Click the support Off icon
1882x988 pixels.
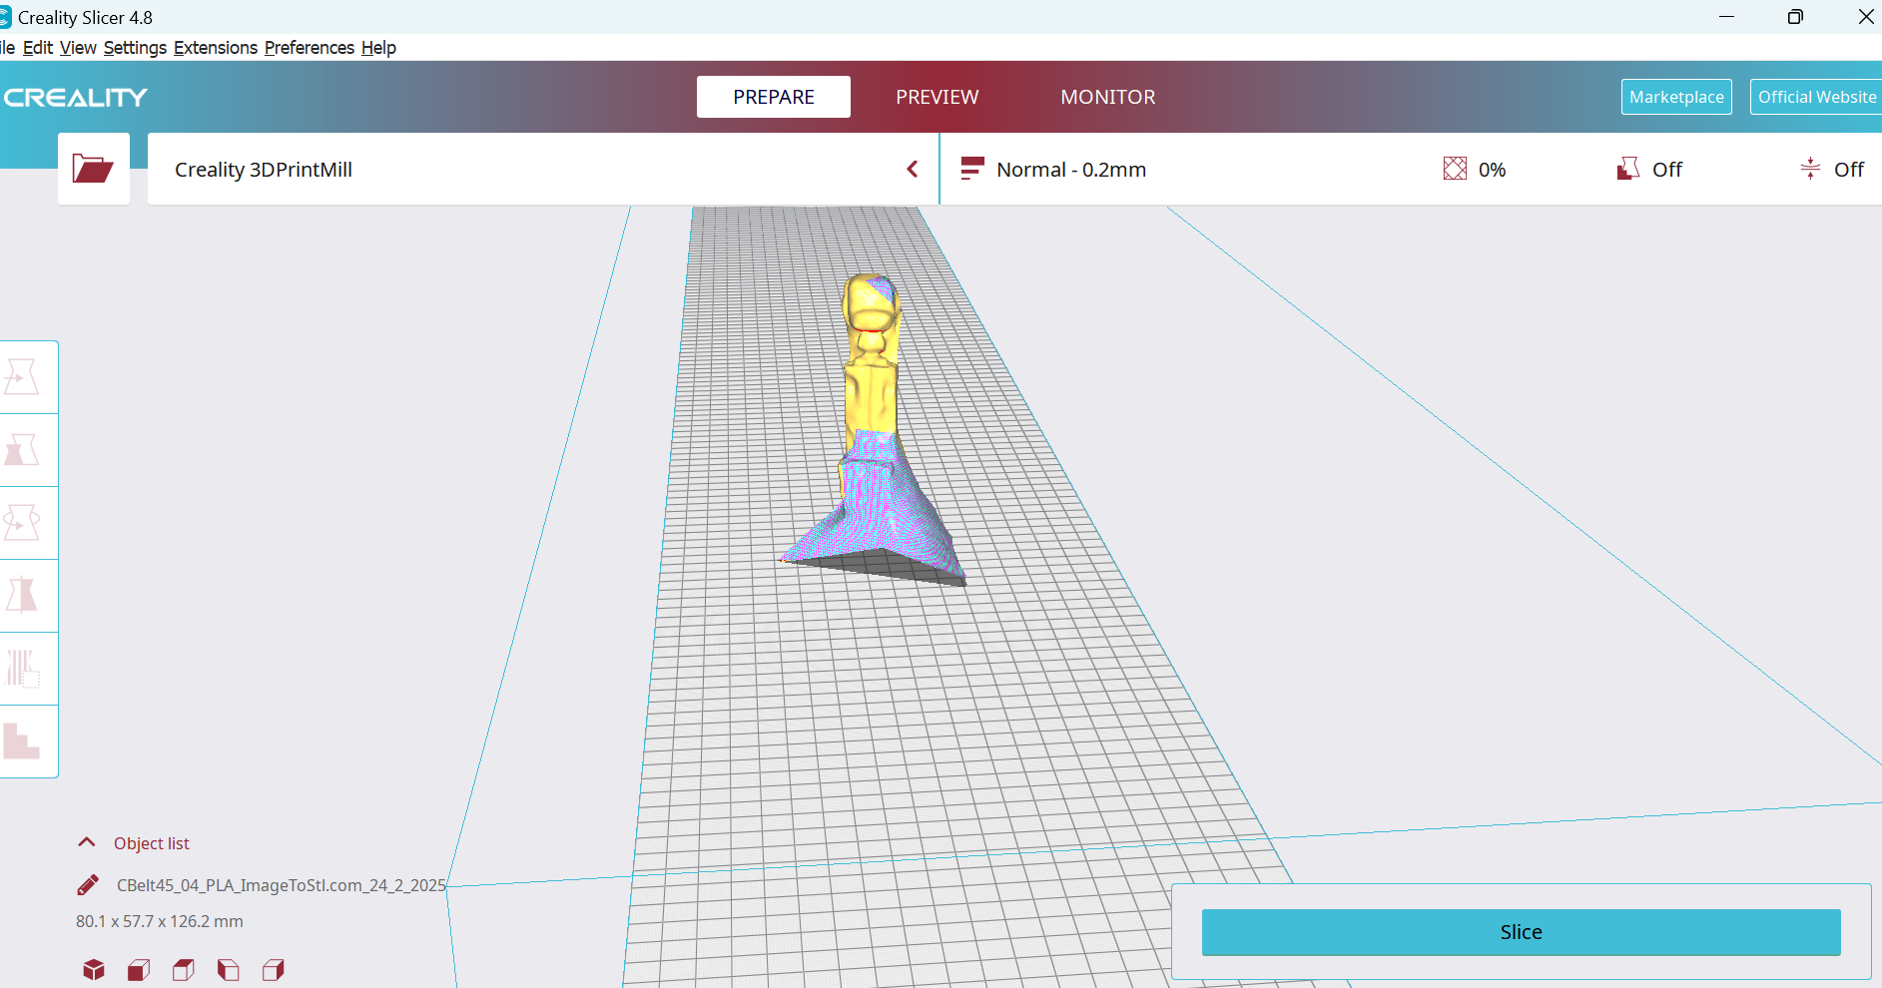pos(1628,169)
